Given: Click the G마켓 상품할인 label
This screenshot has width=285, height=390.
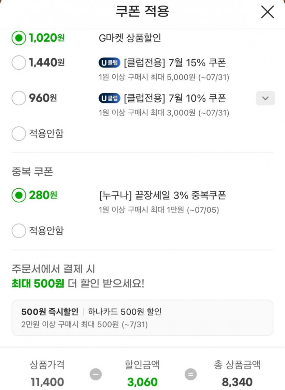Looking at the screenshot, I should tap(130, 38).
